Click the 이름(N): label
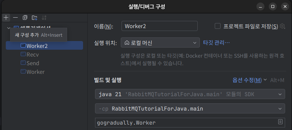The height and width of the screenshot is (130, 292). tap(104, 27)
